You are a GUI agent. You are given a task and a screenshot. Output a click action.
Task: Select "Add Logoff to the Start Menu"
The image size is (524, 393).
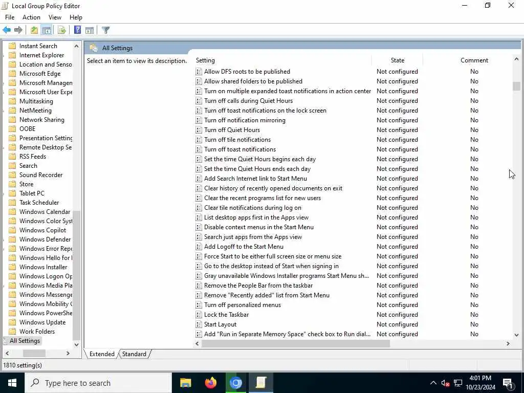tap(244, 247)
